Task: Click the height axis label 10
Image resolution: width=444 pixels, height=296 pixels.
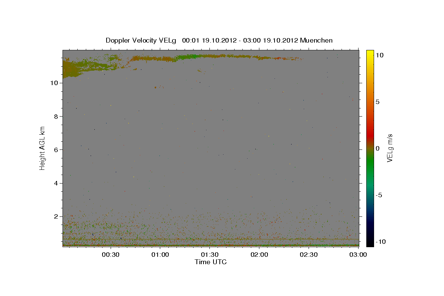Action: click(54, 83)
